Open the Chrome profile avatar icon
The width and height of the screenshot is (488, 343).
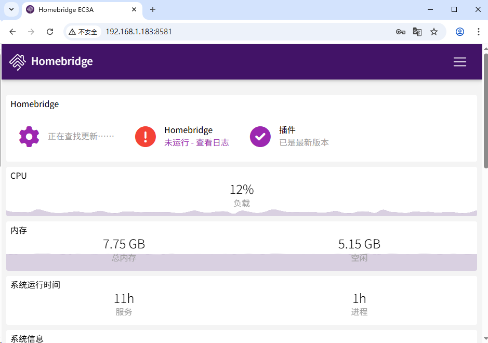460,32
